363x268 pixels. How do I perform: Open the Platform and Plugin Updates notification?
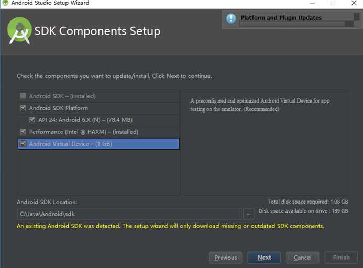(x=281, y=18)
